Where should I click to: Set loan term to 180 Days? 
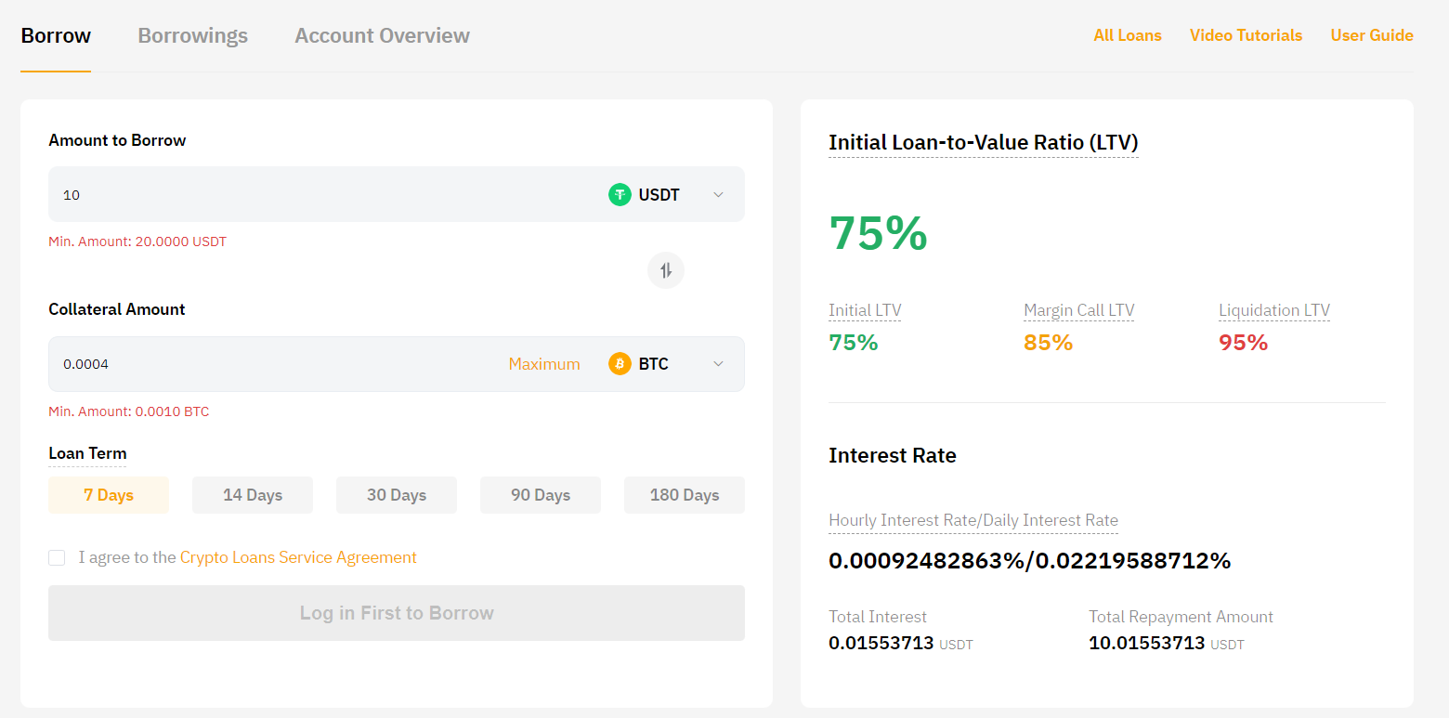click(x=685, y=495)
